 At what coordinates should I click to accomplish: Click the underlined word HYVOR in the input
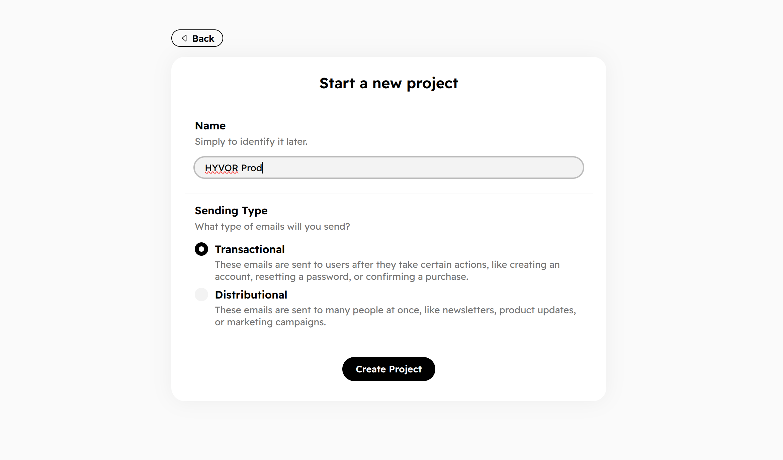221,167
